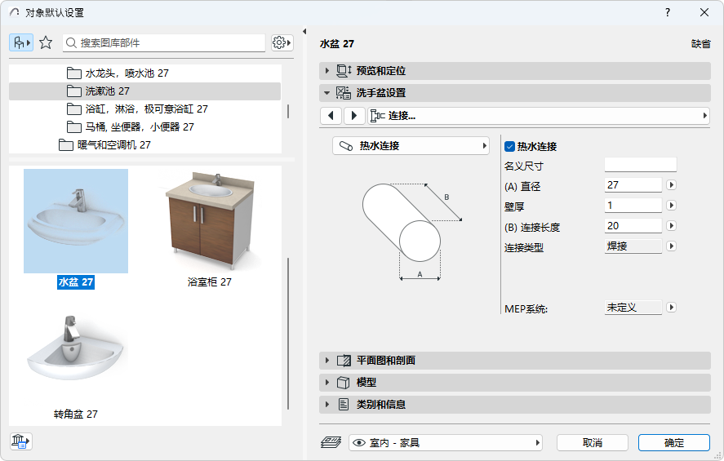The height and width of the screenshot is (461, 724).
Task: Click the (A) 直径 field showing 27
Action: click(x=633, y=185)
